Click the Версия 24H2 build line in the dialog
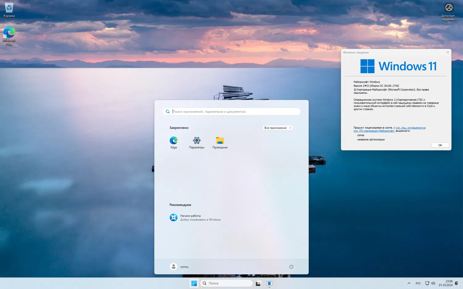 point(376,86)
